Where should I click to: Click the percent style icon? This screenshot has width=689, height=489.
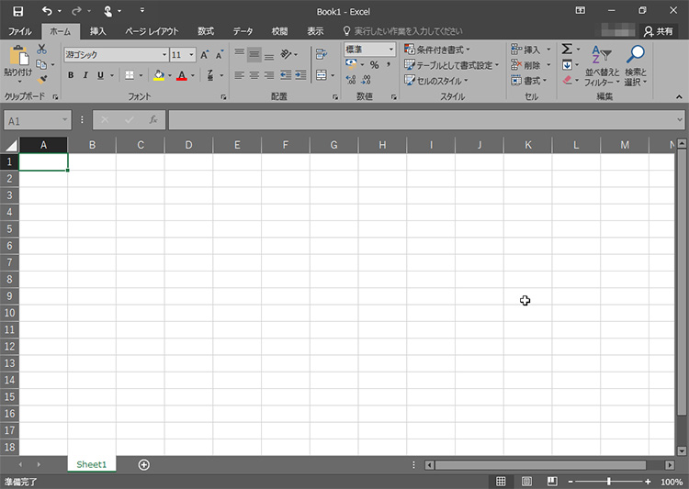[374, 65]
